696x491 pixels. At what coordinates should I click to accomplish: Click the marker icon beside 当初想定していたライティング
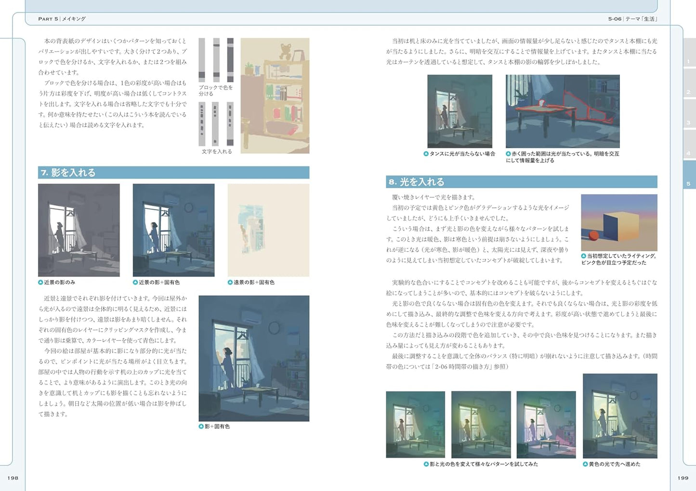584,256
